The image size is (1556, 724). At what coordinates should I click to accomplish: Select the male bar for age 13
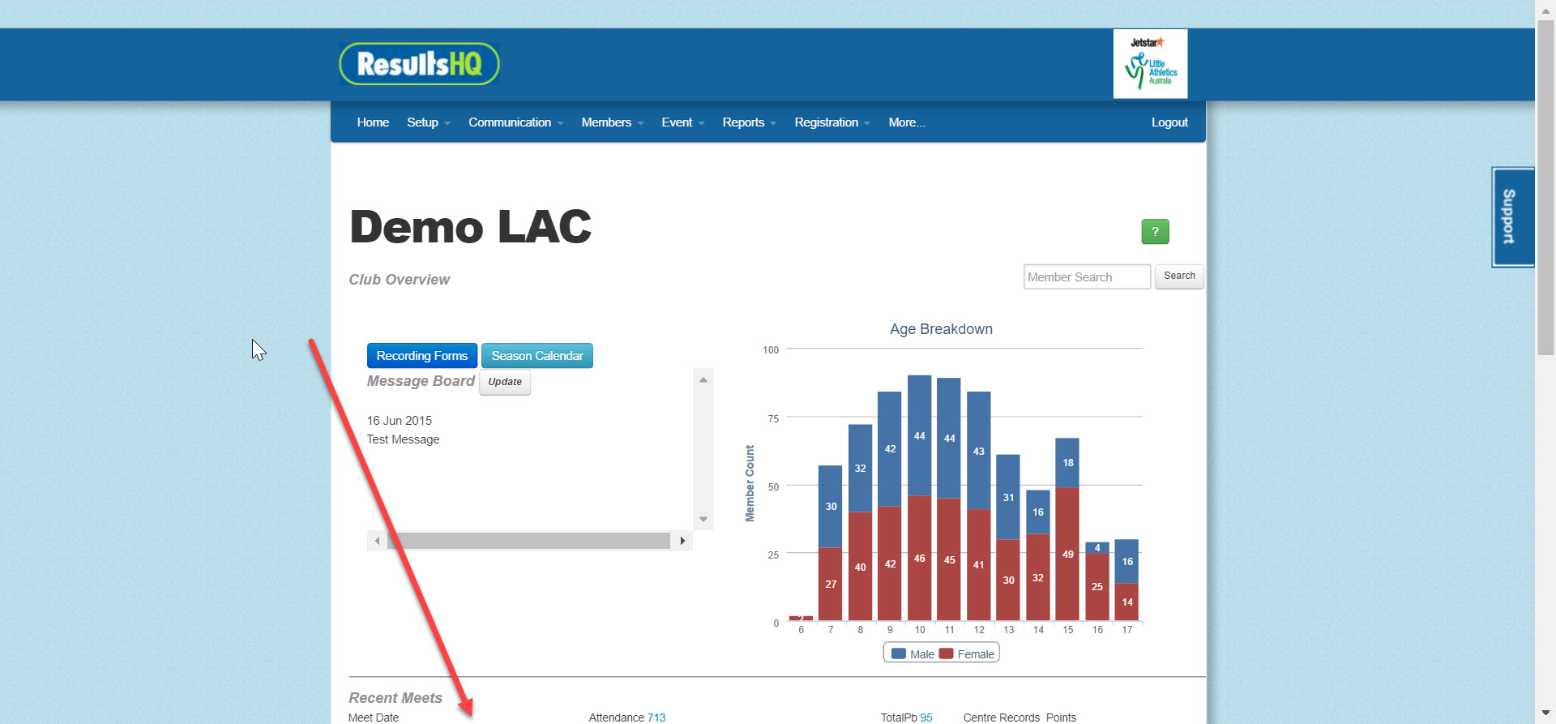[x=1008, y=497]
